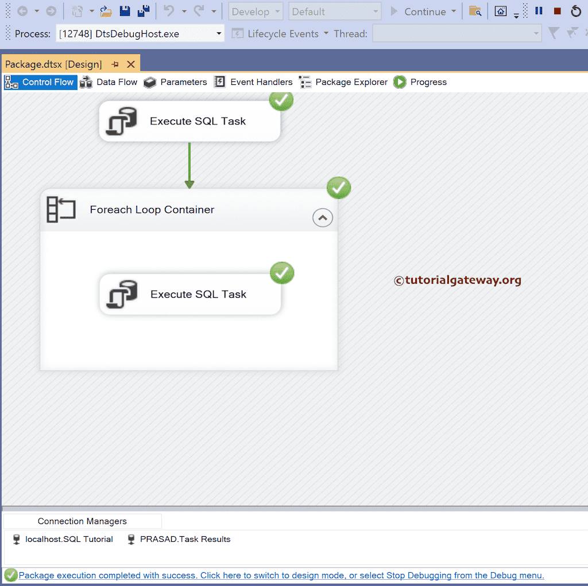Select the Package Explorer icon
This screenshot has width=588, height=586.
tap(305, 82)
